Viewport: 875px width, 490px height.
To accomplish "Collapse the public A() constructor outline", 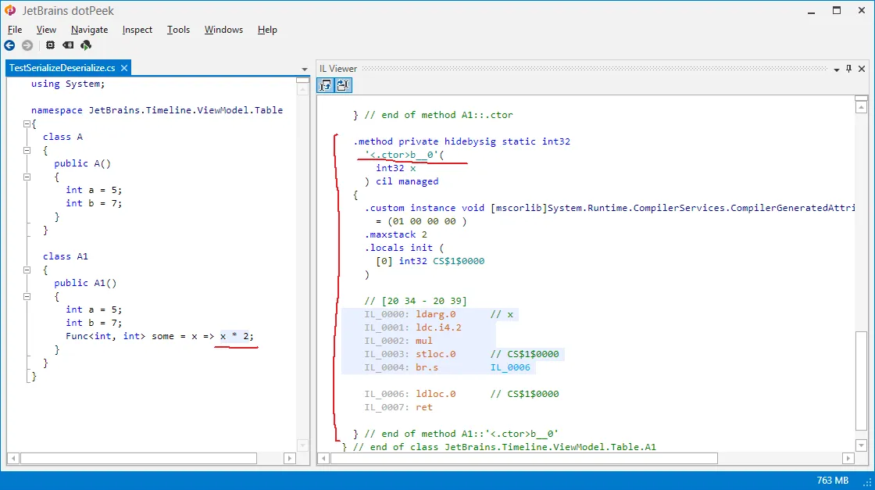I will point(27,177).
